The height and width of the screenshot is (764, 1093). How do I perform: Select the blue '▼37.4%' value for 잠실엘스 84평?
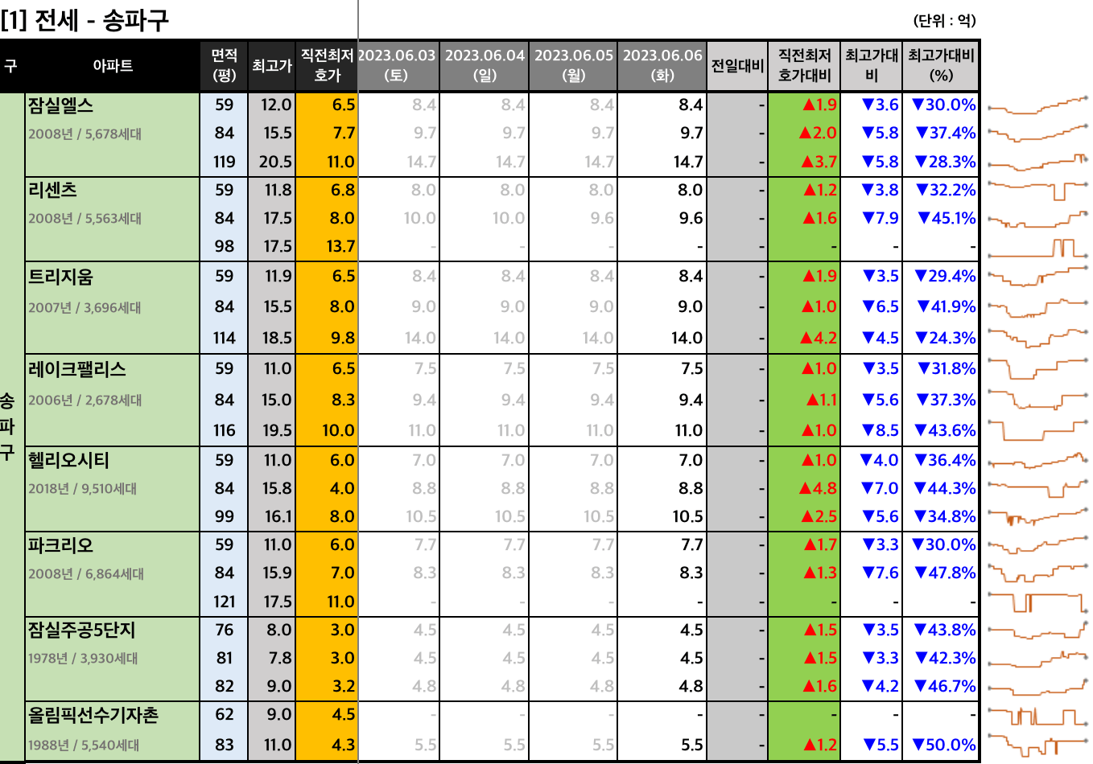tap(946, 133)
